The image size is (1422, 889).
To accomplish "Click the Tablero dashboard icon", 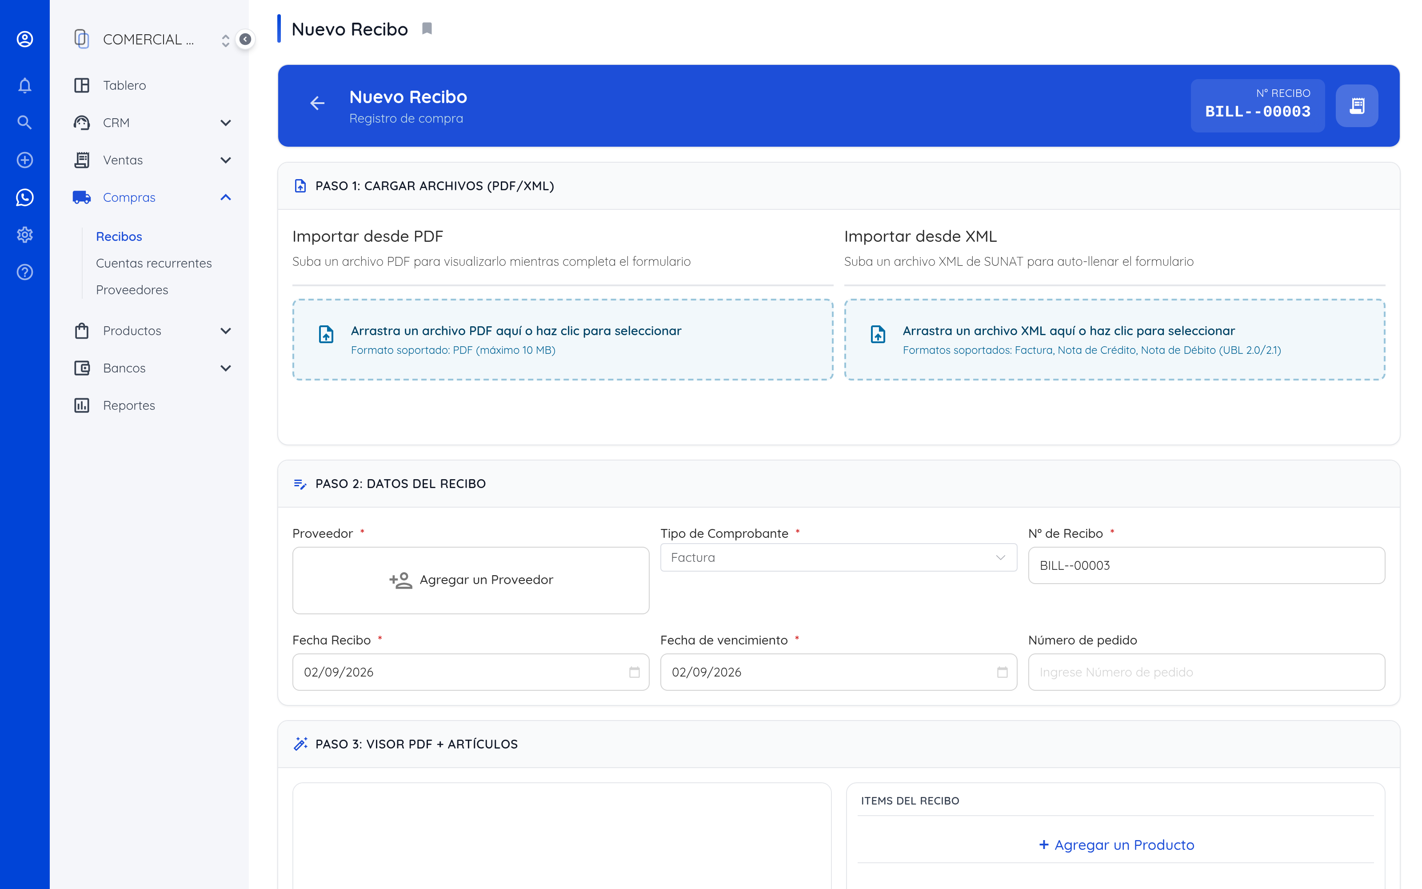I will tap(82, 85).
